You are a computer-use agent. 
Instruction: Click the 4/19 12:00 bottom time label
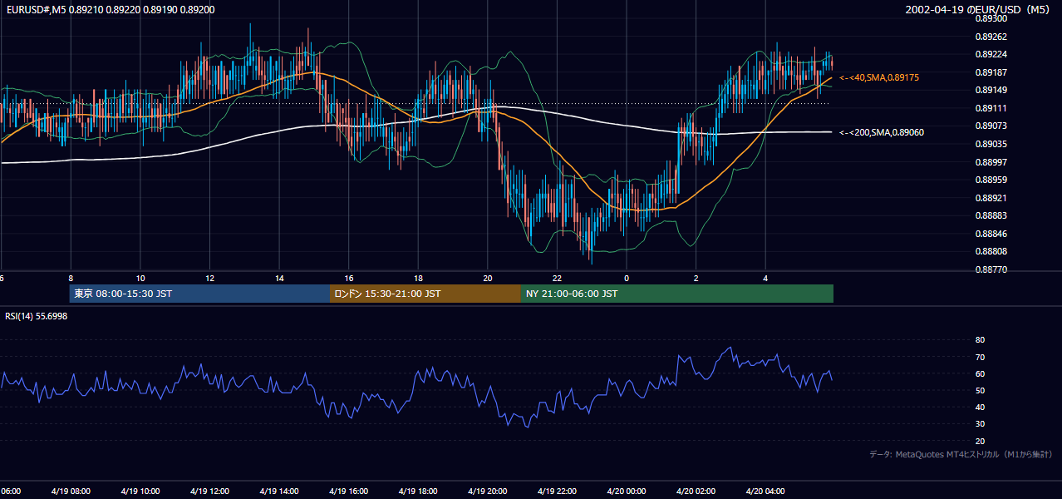click(209, 492)
